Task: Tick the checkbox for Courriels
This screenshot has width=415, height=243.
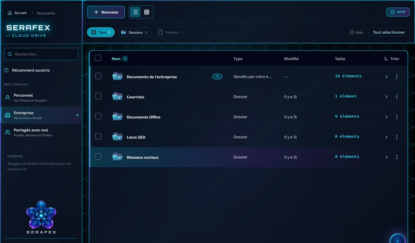Action: [x=98, y=96]
